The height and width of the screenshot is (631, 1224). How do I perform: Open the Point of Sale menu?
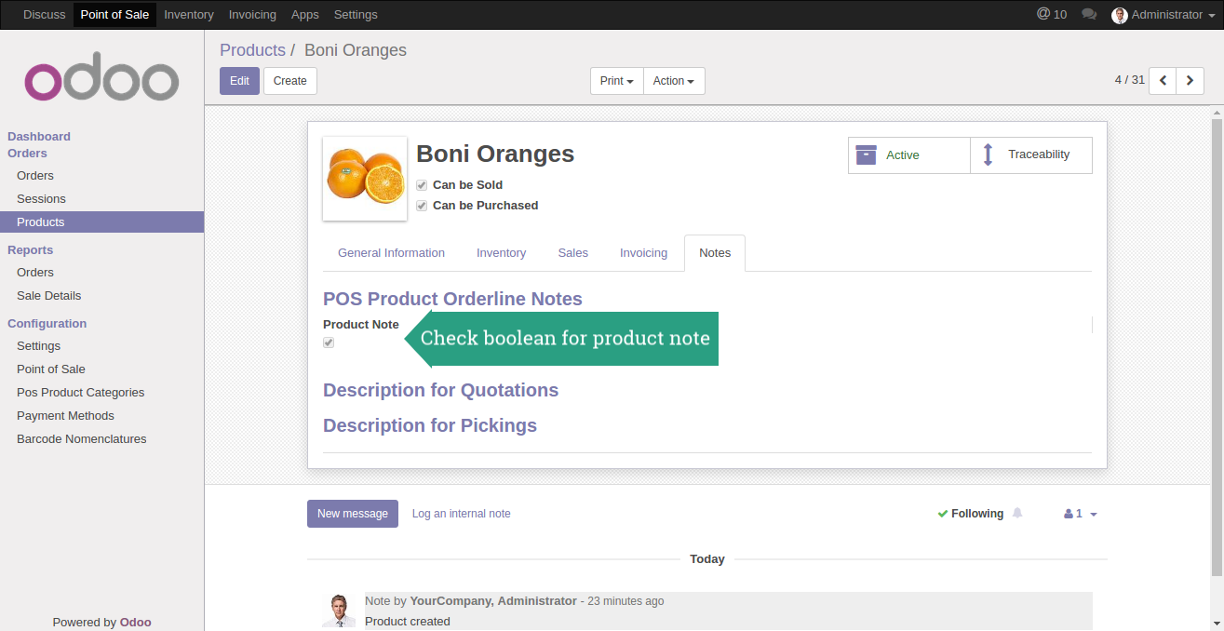pyautogui.click(x=114, y=15)
